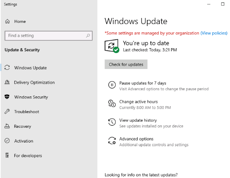Click the Troubleshoot wrench icon

(7, 111)
